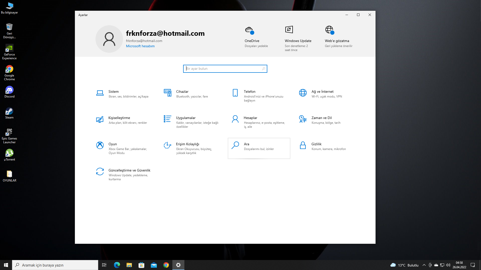
Task: Open the Oyun Xbox icon
Action: point(100,145)
